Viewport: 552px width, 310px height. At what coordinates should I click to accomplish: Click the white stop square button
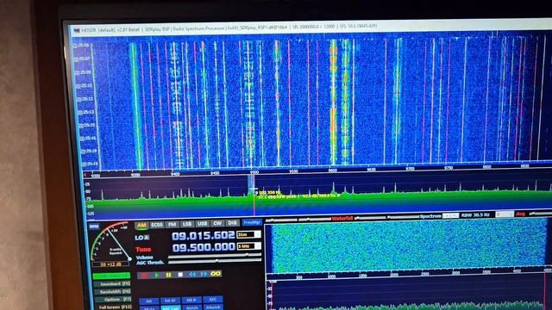pyautogui.click(x=180, y=274)
